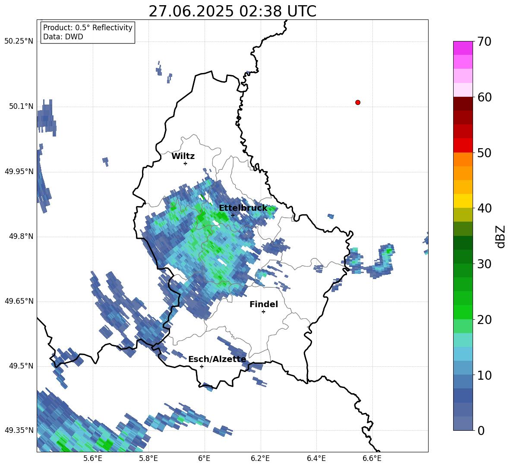Click the 6.4°E longitude label
This screenshot has width=511, height=467.
(316, 459)
